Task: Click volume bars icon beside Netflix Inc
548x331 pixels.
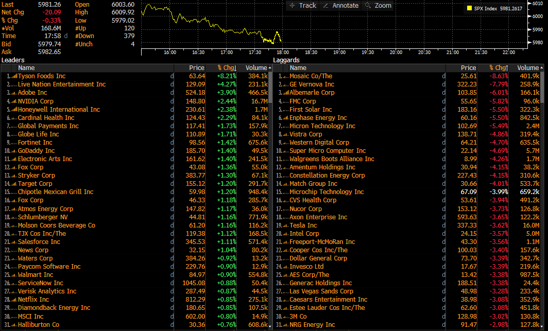Action: (14, 300)
